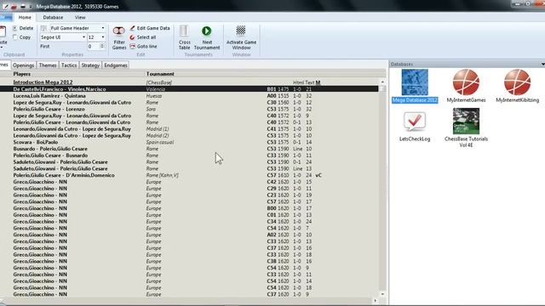Switch to the Tactics tab
The height and width of the screenshot is (306, 545).
69,65
